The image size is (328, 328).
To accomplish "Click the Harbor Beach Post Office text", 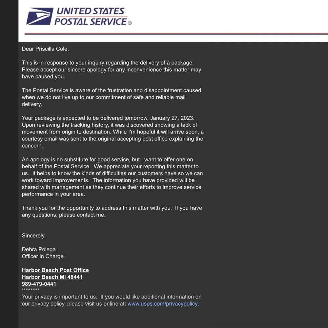I will click(x=55, y=270).
